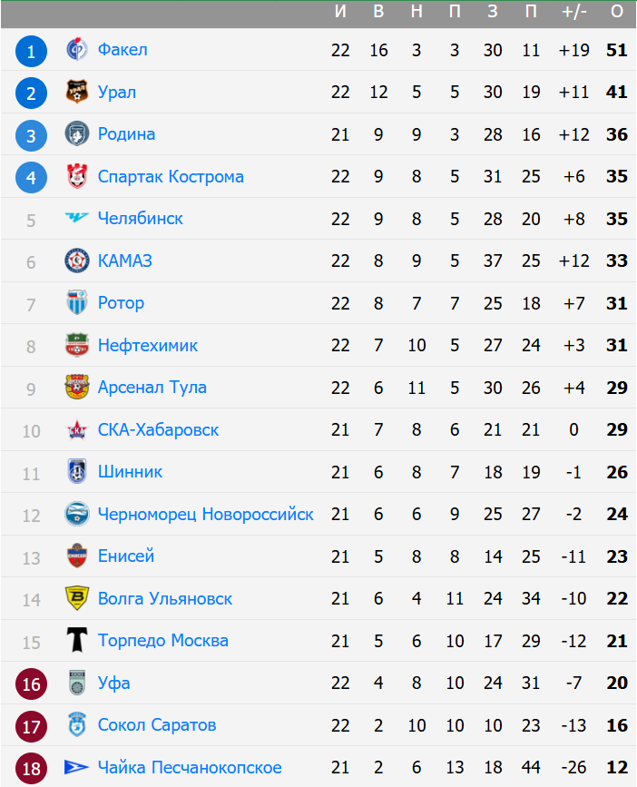Screen dimensions: 637x787
Task: Click the Енисей club logo icon
Action: click(x=77, y=556)
